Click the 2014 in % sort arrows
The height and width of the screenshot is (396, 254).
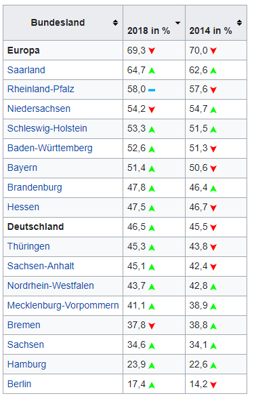click(239, 22)
